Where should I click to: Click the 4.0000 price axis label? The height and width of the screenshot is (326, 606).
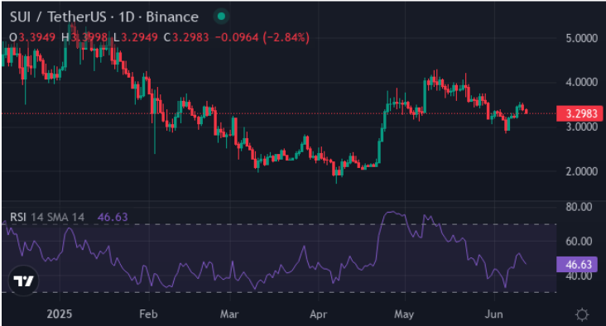[582, 82]
